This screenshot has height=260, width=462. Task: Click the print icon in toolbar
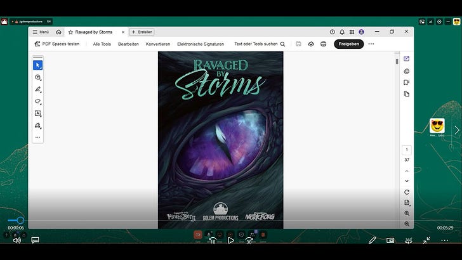pyautogui.click(x=323, y=44)
